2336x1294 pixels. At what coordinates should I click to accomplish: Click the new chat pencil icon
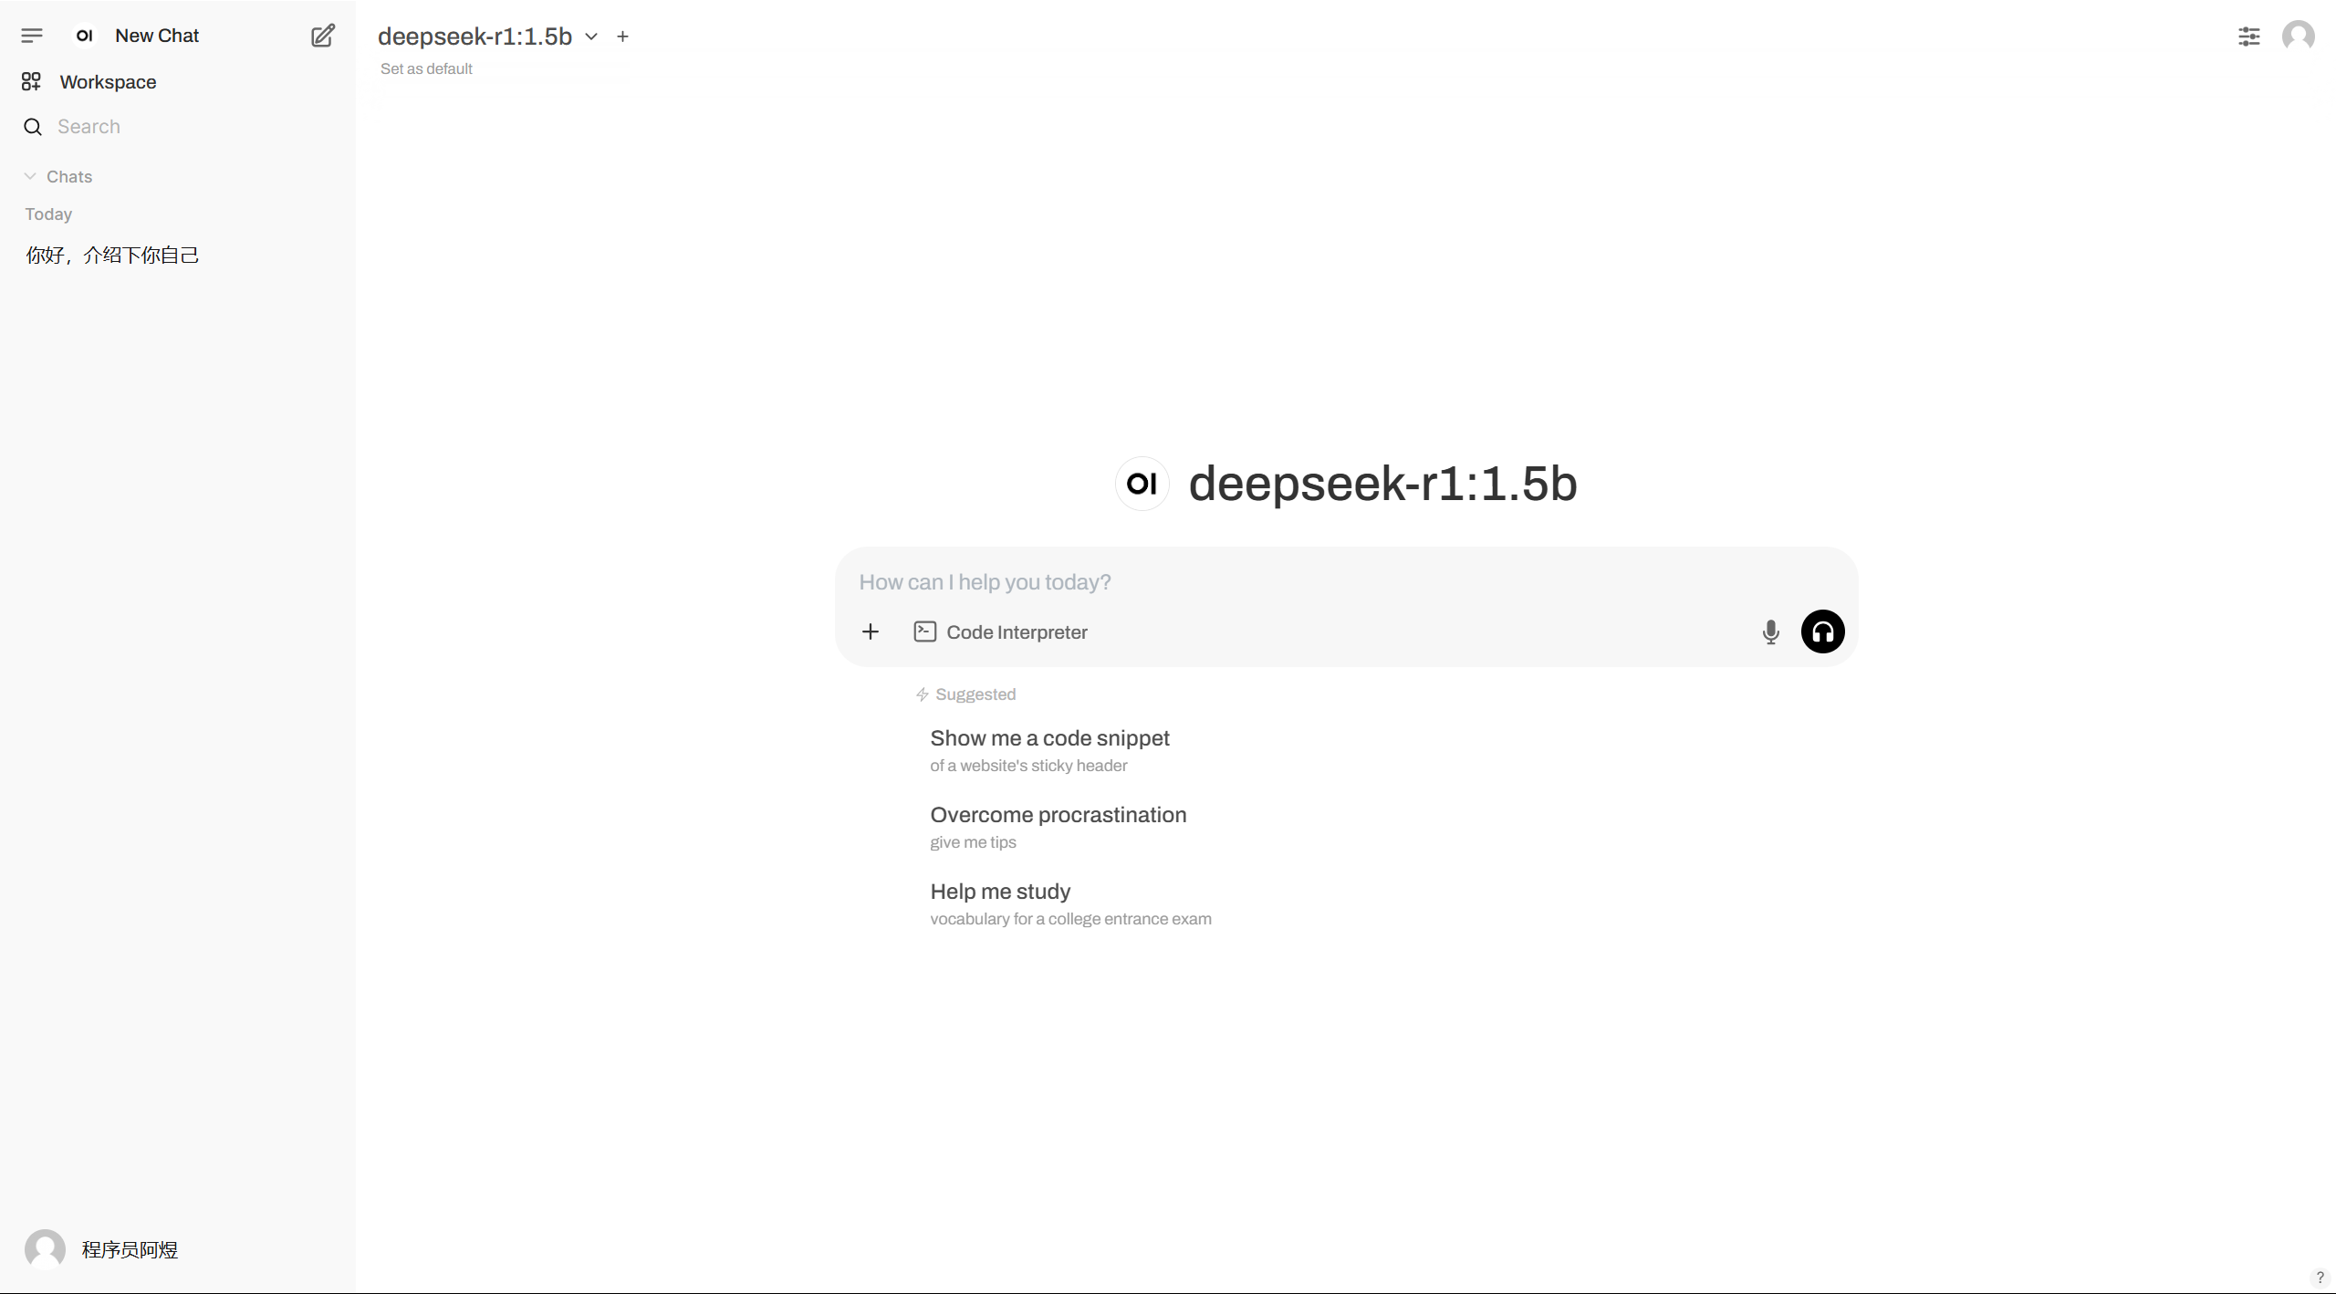coord(323,36)
